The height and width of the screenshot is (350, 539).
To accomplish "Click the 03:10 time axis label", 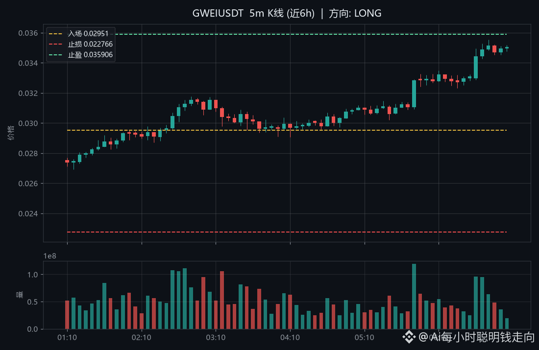I will [216, 337].
